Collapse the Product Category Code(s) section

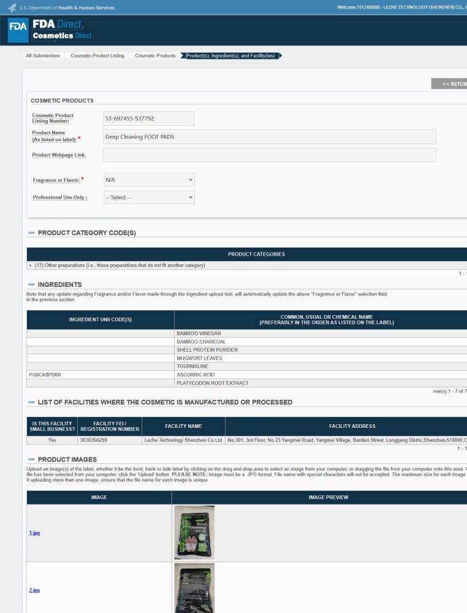point(31,232)
